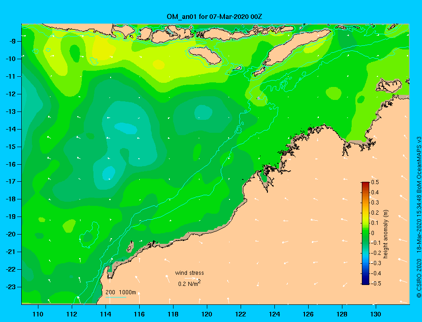The width and height of the screenshot is (422, 322).
Task: Click the longitude label 112
Action: tap(72, 314)
